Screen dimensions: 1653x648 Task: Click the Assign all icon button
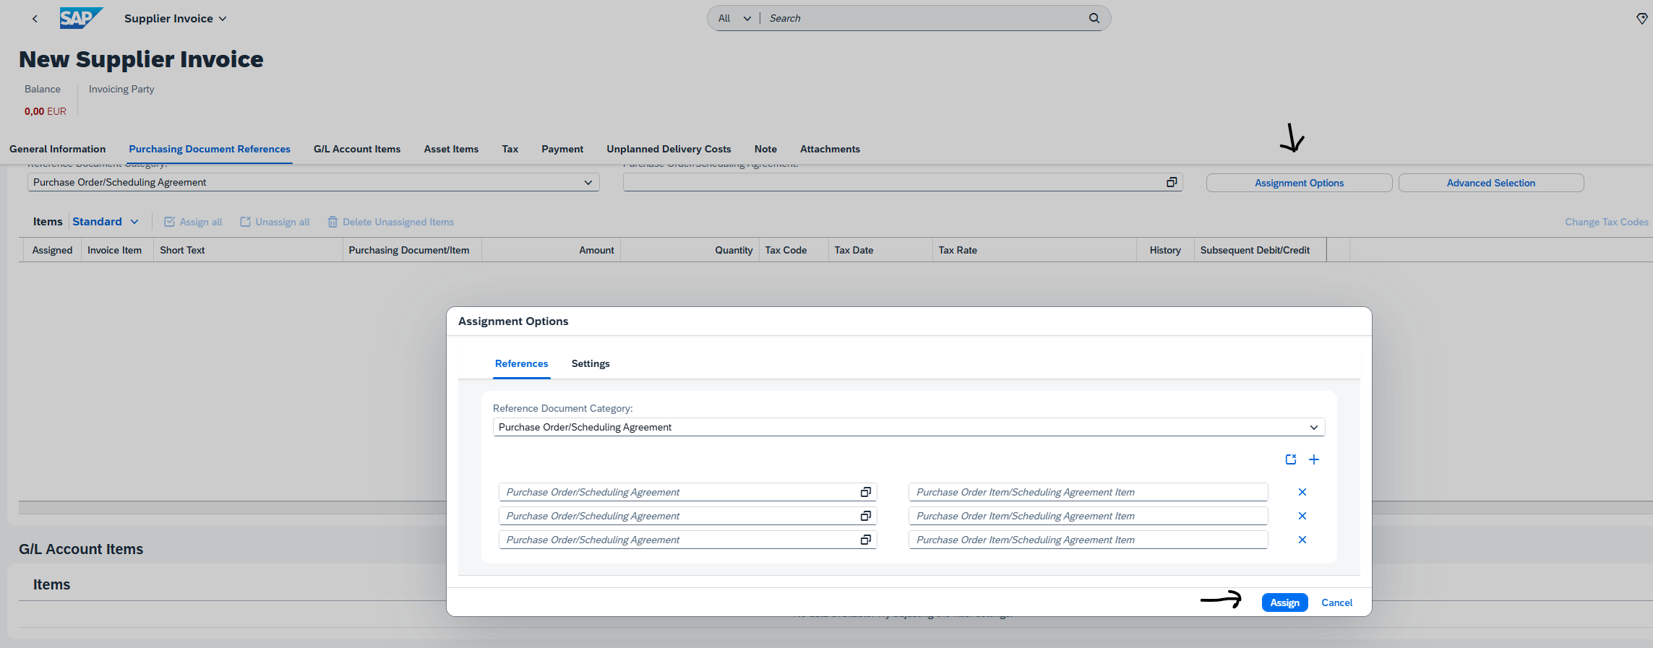click(x=193, y=222)
